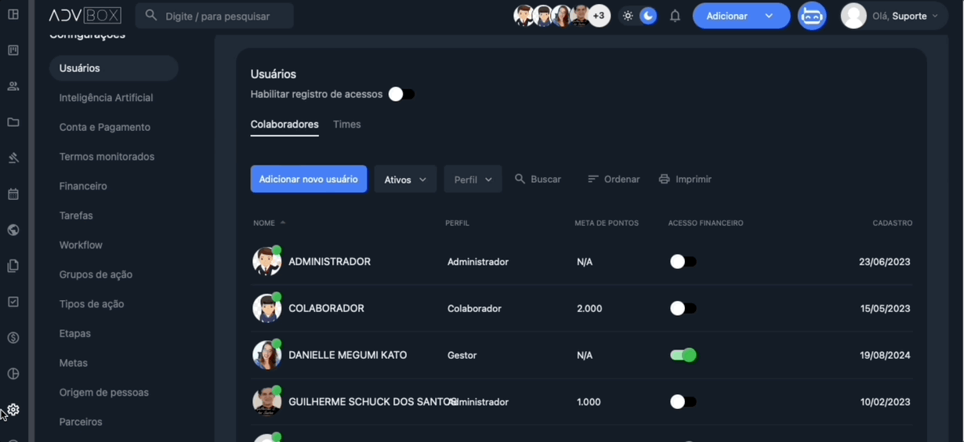Switch to the Times tab
This screenshot has height=442, width=964.
click(347, 125)
